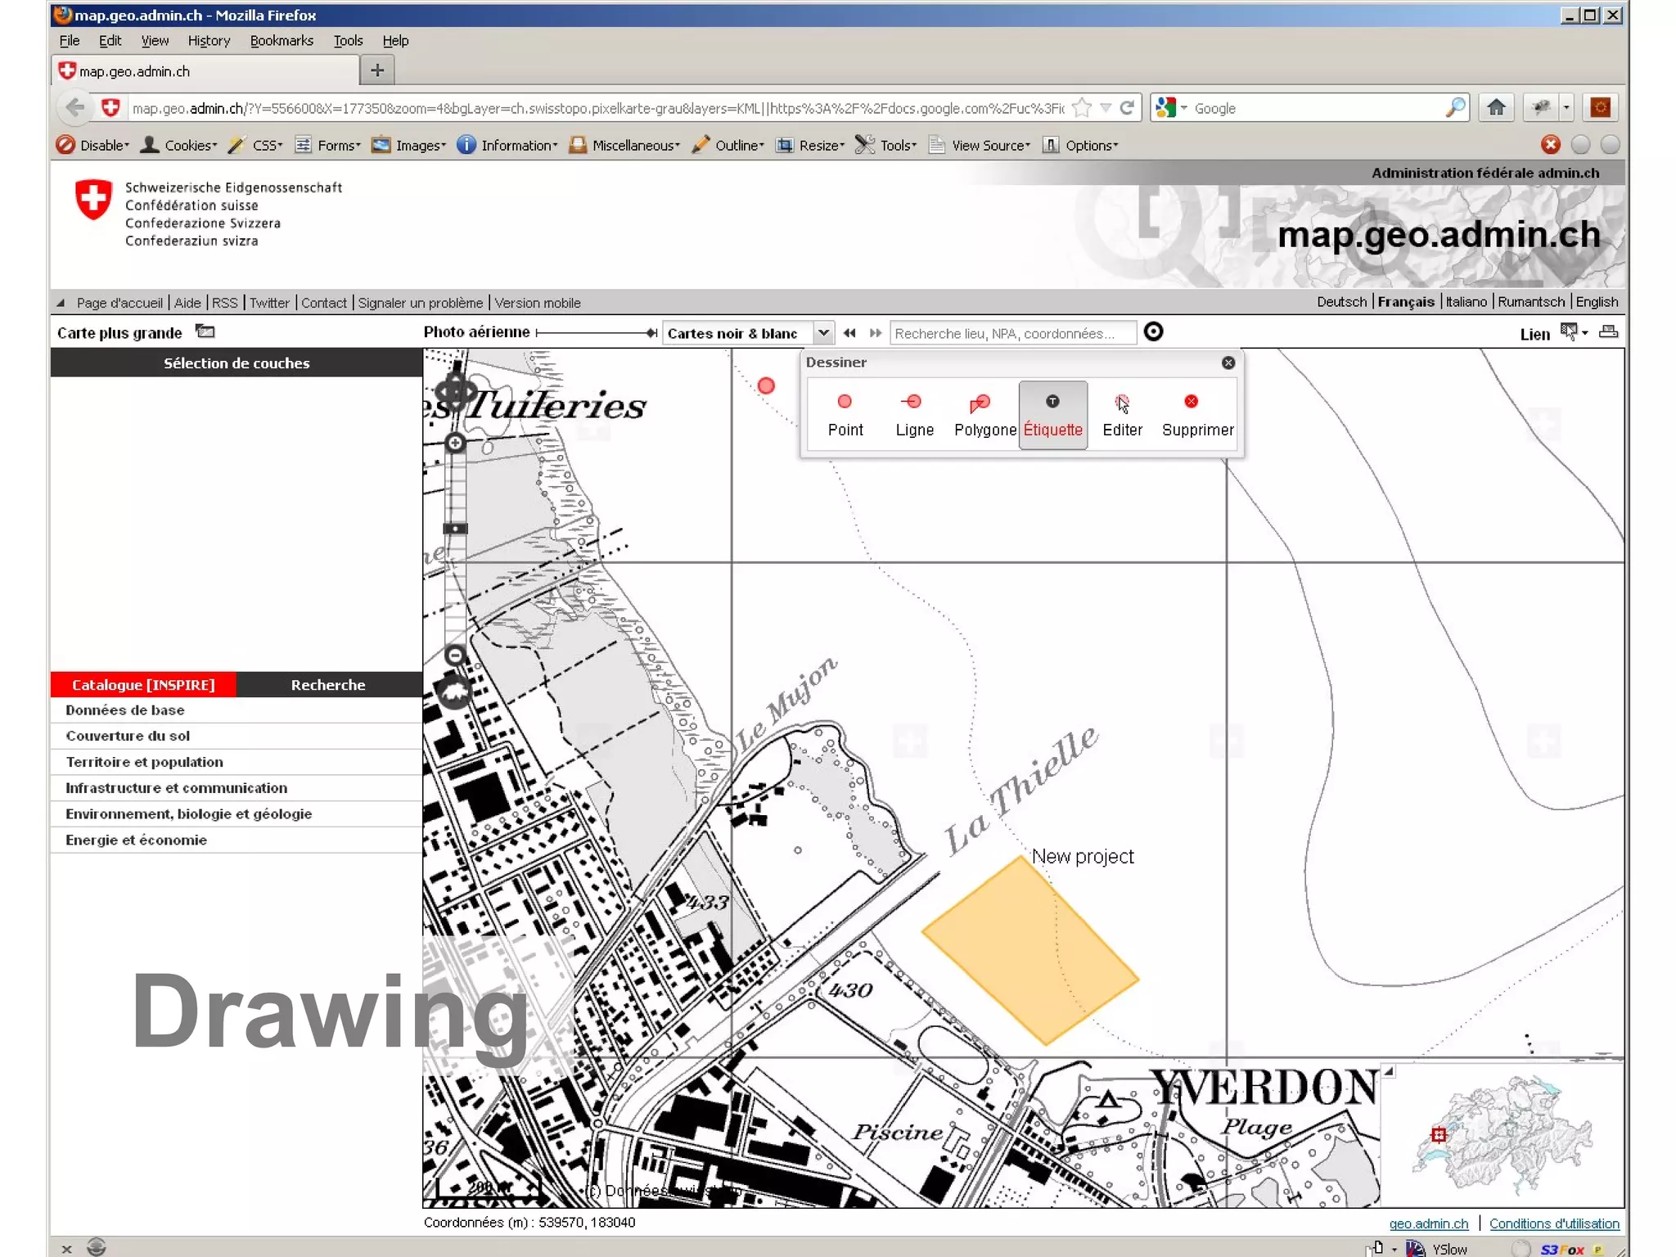Image resolution: width=1676 pixels, height=1257 pixels.
Task: Switch to the Recherche tab
Action: [327, 685]
